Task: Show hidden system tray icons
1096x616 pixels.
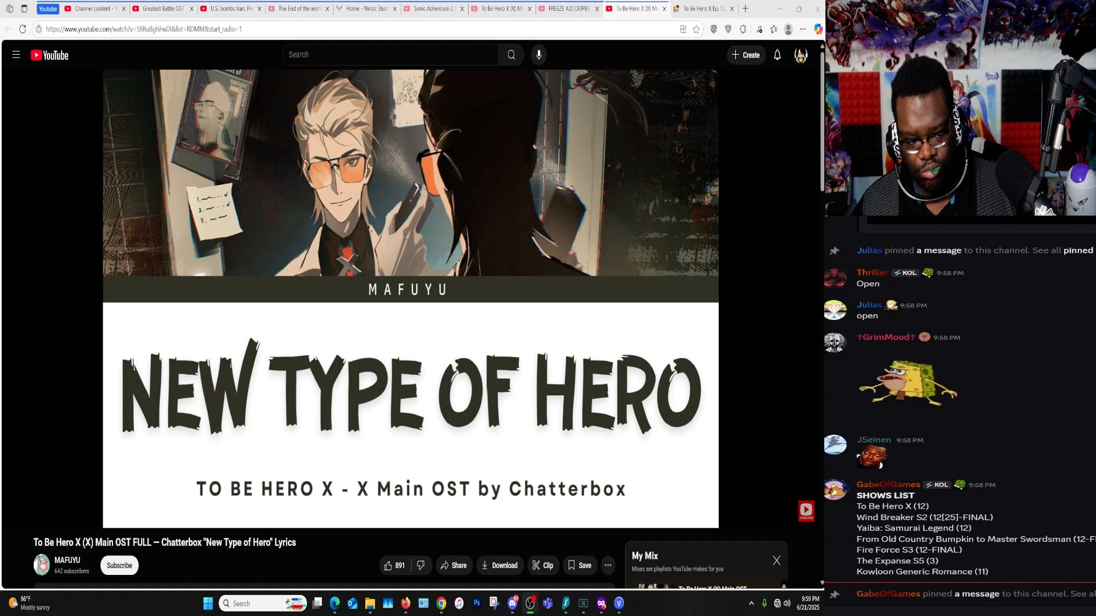Action: [751, 603]
